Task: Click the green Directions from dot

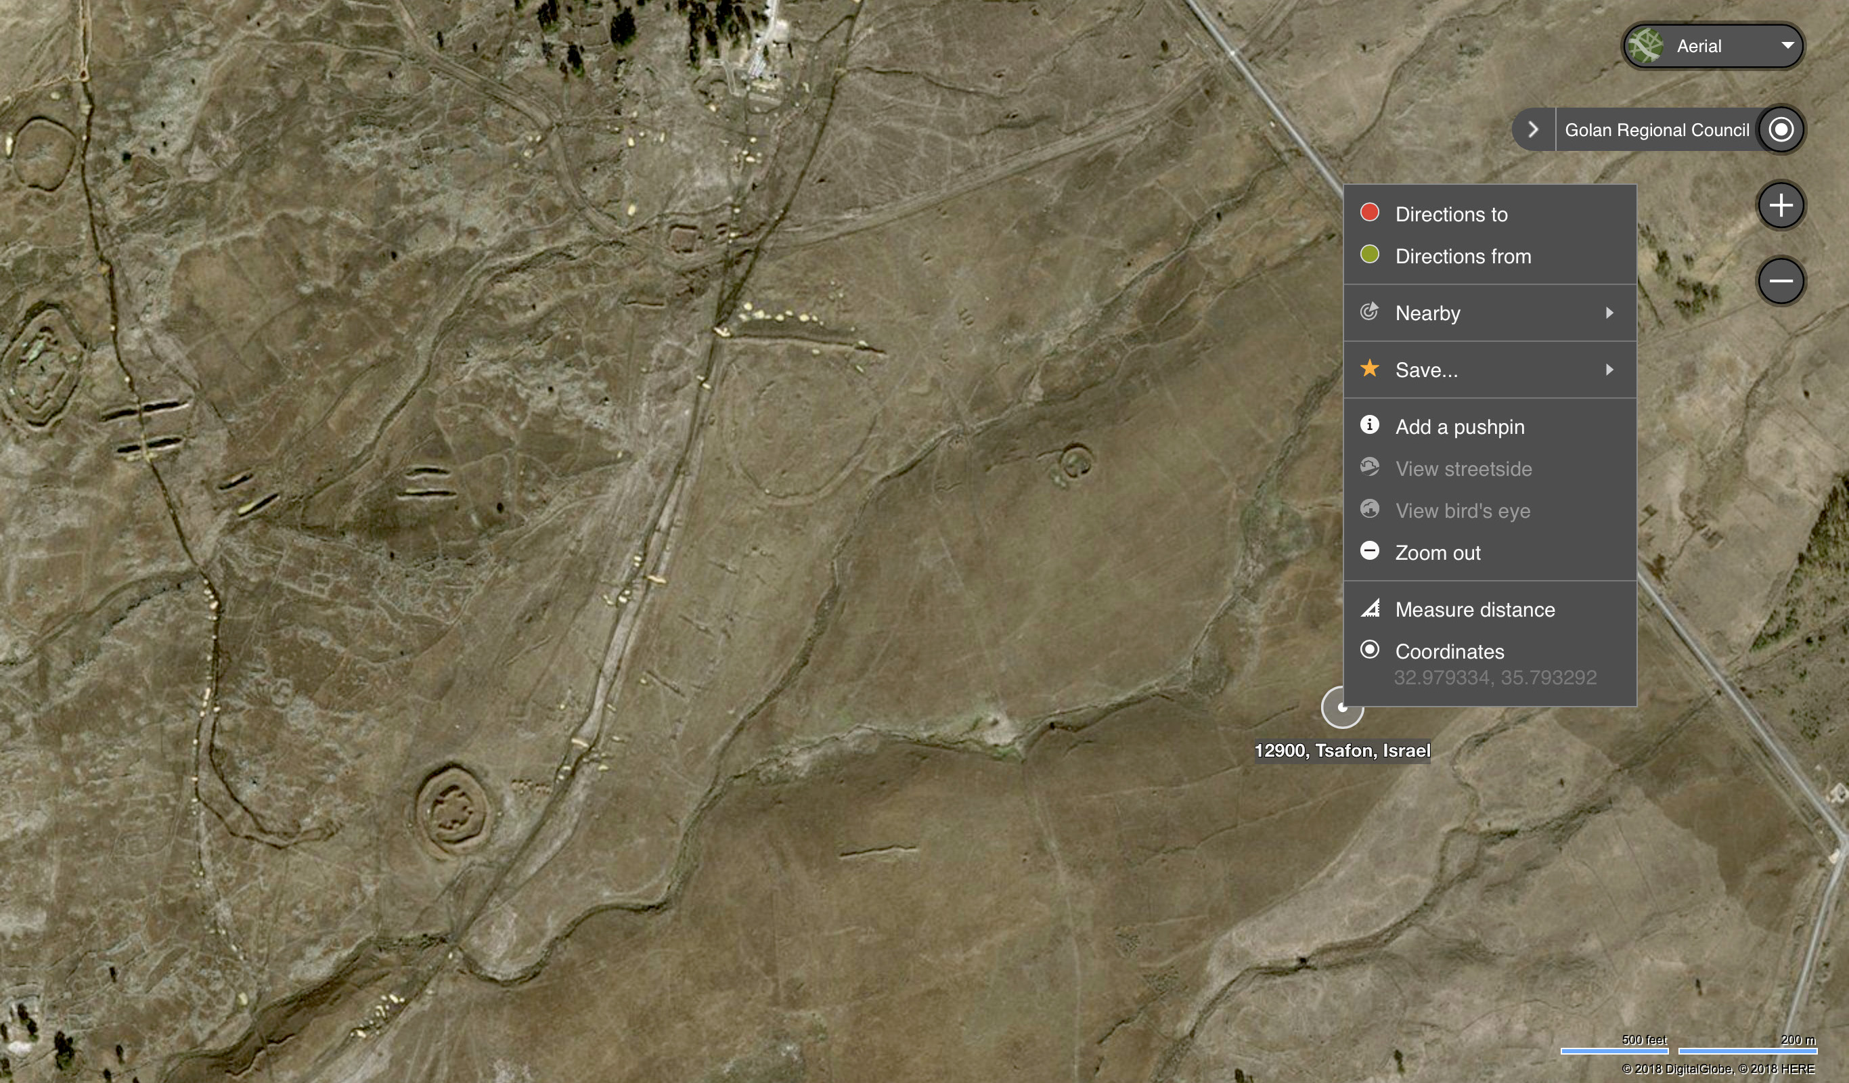Action: coord(1369,255)
